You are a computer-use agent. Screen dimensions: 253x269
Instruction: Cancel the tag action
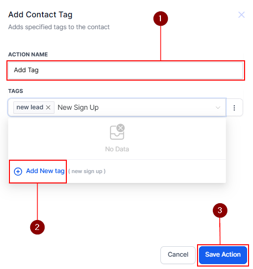tap(178, 255)
